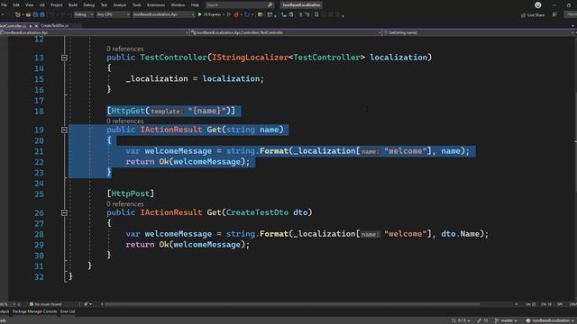Collapse Get(string name) method at line 19

pos(64,130)
